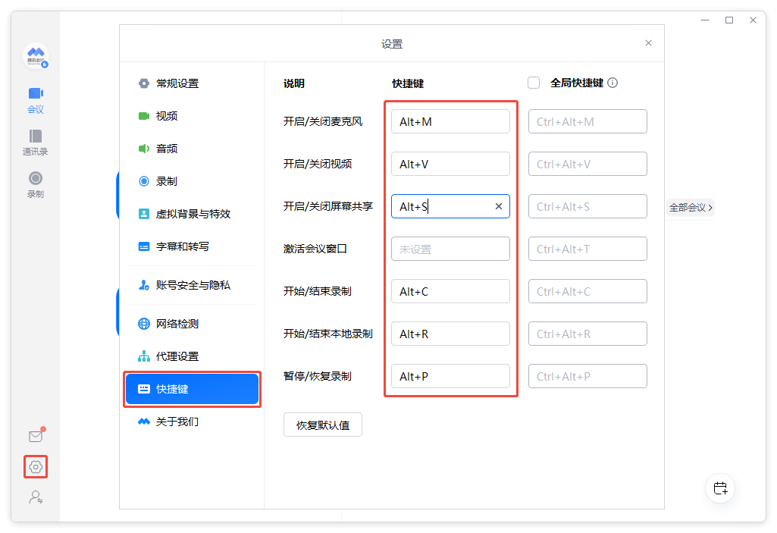Select the 快捷键 settings section
This screenshot has width=777, height=533.
tap(193, 389)
